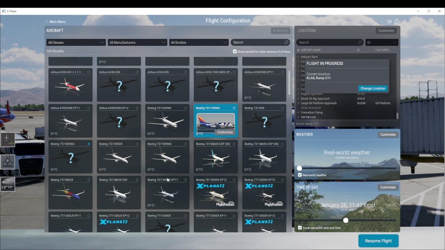
Task: Open the wheel chocks ground handling icon
Action: [7, 162]
